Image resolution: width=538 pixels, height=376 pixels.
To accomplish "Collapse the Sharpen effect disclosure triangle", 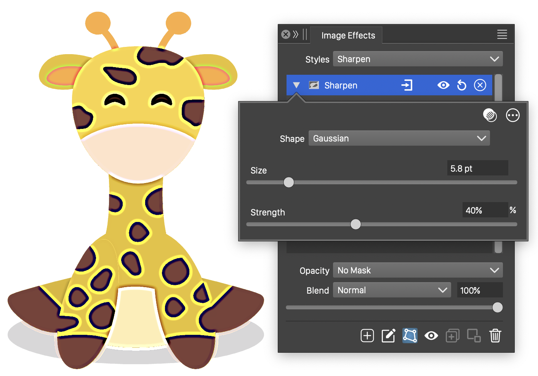I will click(x=296, y=85).
